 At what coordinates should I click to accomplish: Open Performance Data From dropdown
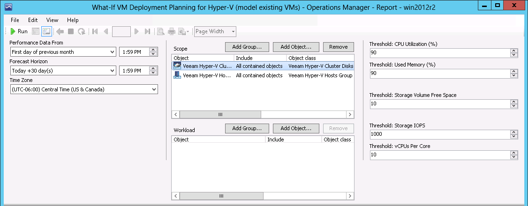[x=113, y=52]
